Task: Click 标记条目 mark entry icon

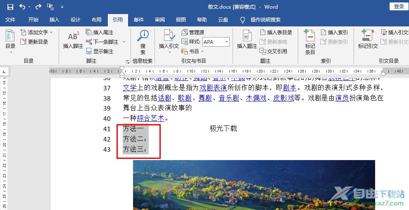Action: tap(310, 42)
